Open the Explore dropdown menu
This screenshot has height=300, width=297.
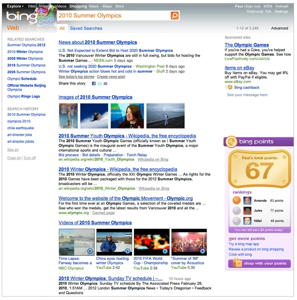pyautogui.click(x=15, y=6)
